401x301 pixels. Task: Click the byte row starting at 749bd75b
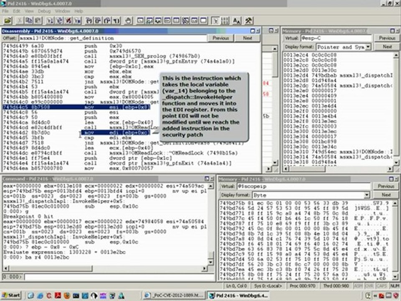305,203
